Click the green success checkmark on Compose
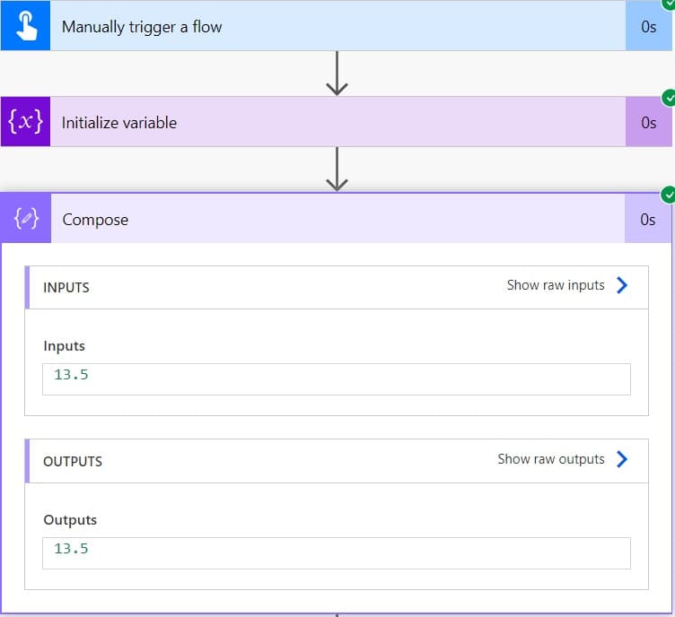Image resolution: width=675 pixels, height=617 pixels. [x=668, y=195]
